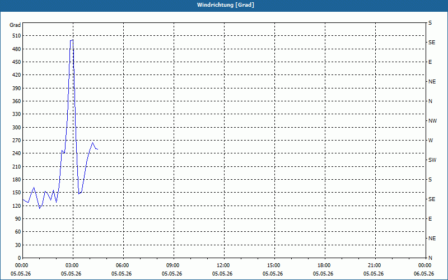Click the 150 degree axis label
This screenshot has height=280, width=448.
(17, 193)
